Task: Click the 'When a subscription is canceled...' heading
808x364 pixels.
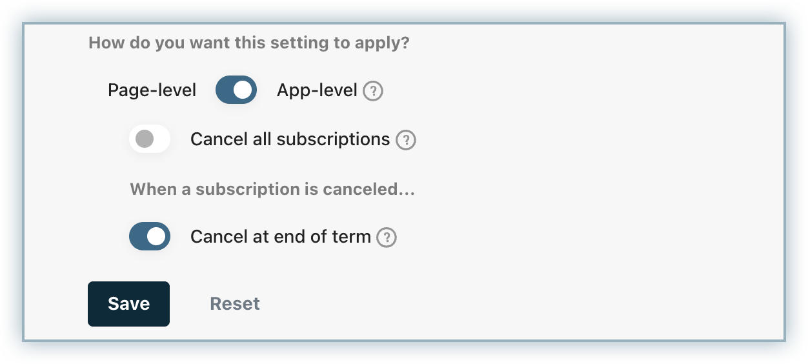Action: (272, 189)
